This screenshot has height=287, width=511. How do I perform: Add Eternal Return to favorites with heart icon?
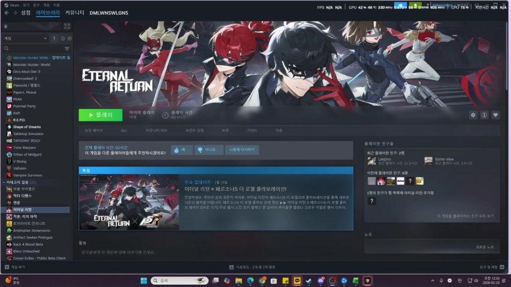tap(495, 115)
